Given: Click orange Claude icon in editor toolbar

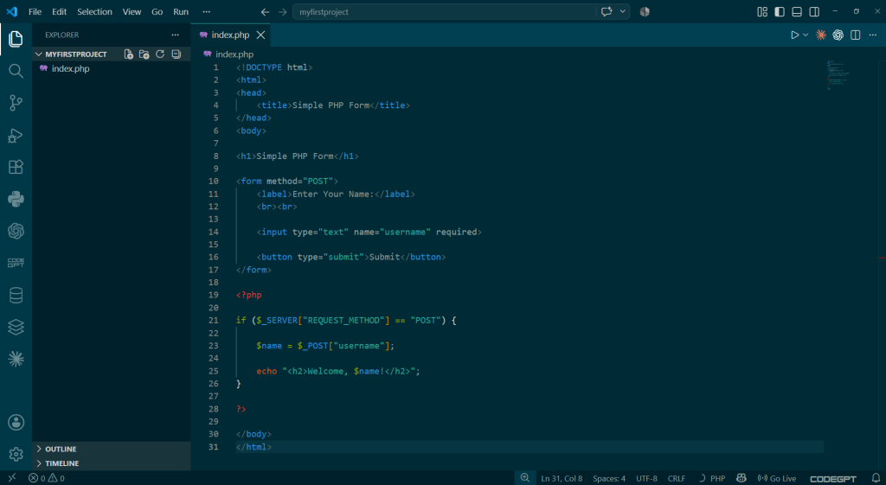Looking at the screenshot, I should 821,35.
